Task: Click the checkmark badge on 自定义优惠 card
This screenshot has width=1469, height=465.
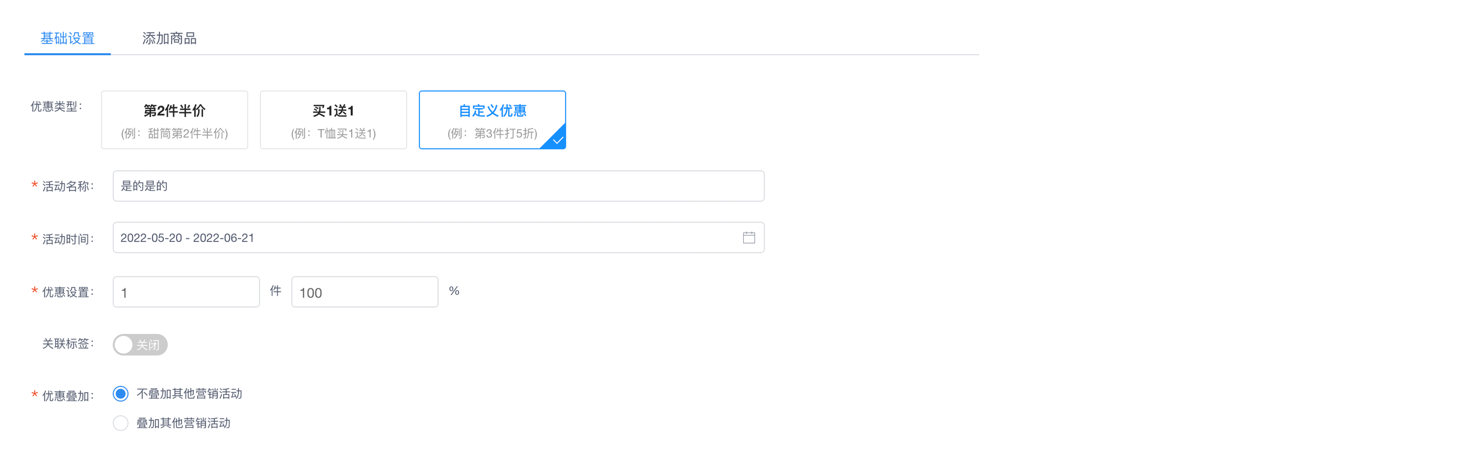Action: point(557,140)
